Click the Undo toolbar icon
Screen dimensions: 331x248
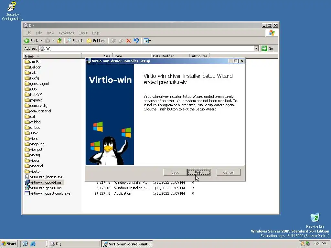[136, 41]
